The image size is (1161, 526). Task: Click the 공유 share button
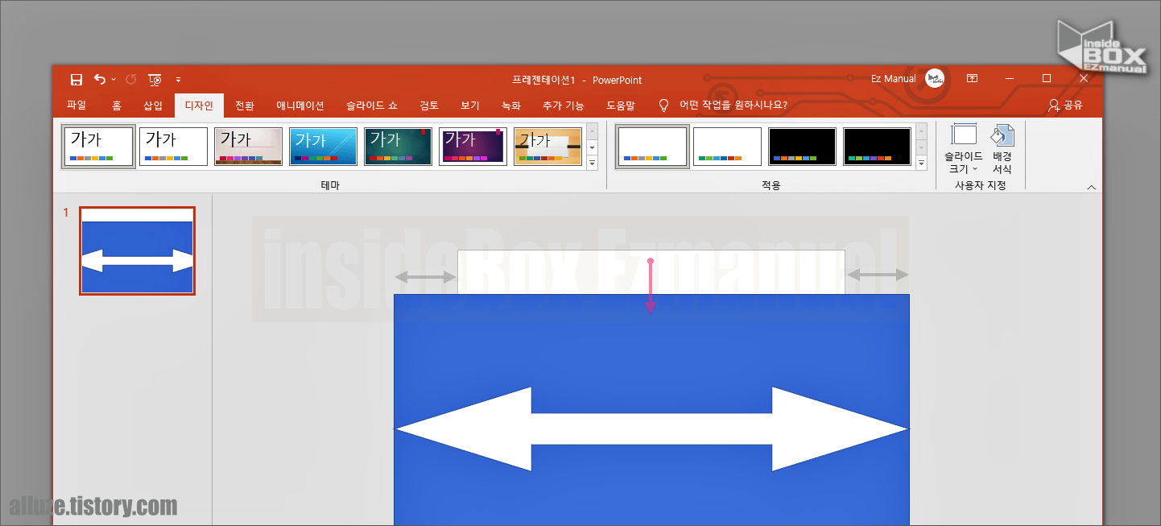pyautogui.click(x=1065, y=105)
